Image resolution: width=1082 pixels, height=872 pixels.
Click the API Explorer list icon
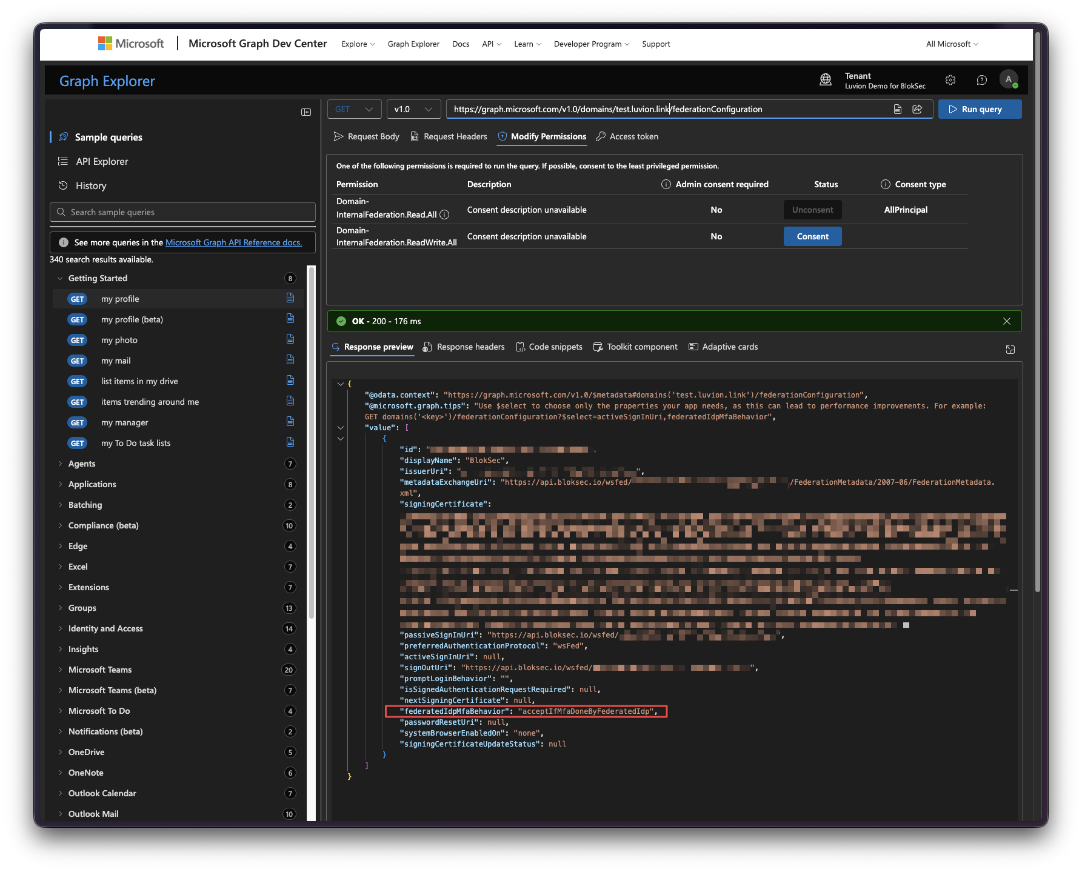pos(63,161)
